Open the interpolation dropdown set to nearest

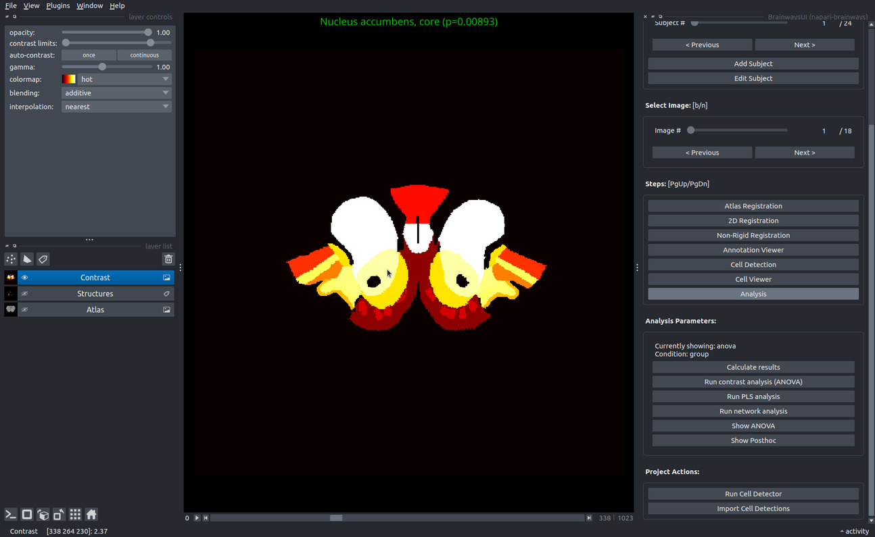116,107
